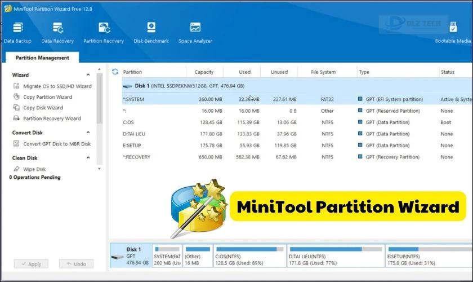Click GPT (Recovery Partition) type cell
This screenshot has height=282, width=473.
point(392,157)
